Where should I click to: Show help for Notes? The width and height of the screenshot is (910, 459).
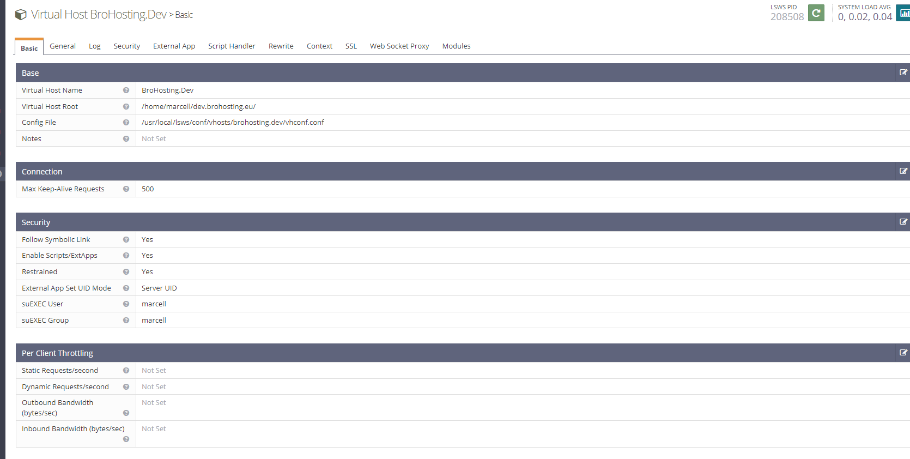126,139
